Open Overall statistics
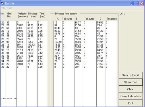The width and height of the screenshot is (145, 107). [130, 96]
